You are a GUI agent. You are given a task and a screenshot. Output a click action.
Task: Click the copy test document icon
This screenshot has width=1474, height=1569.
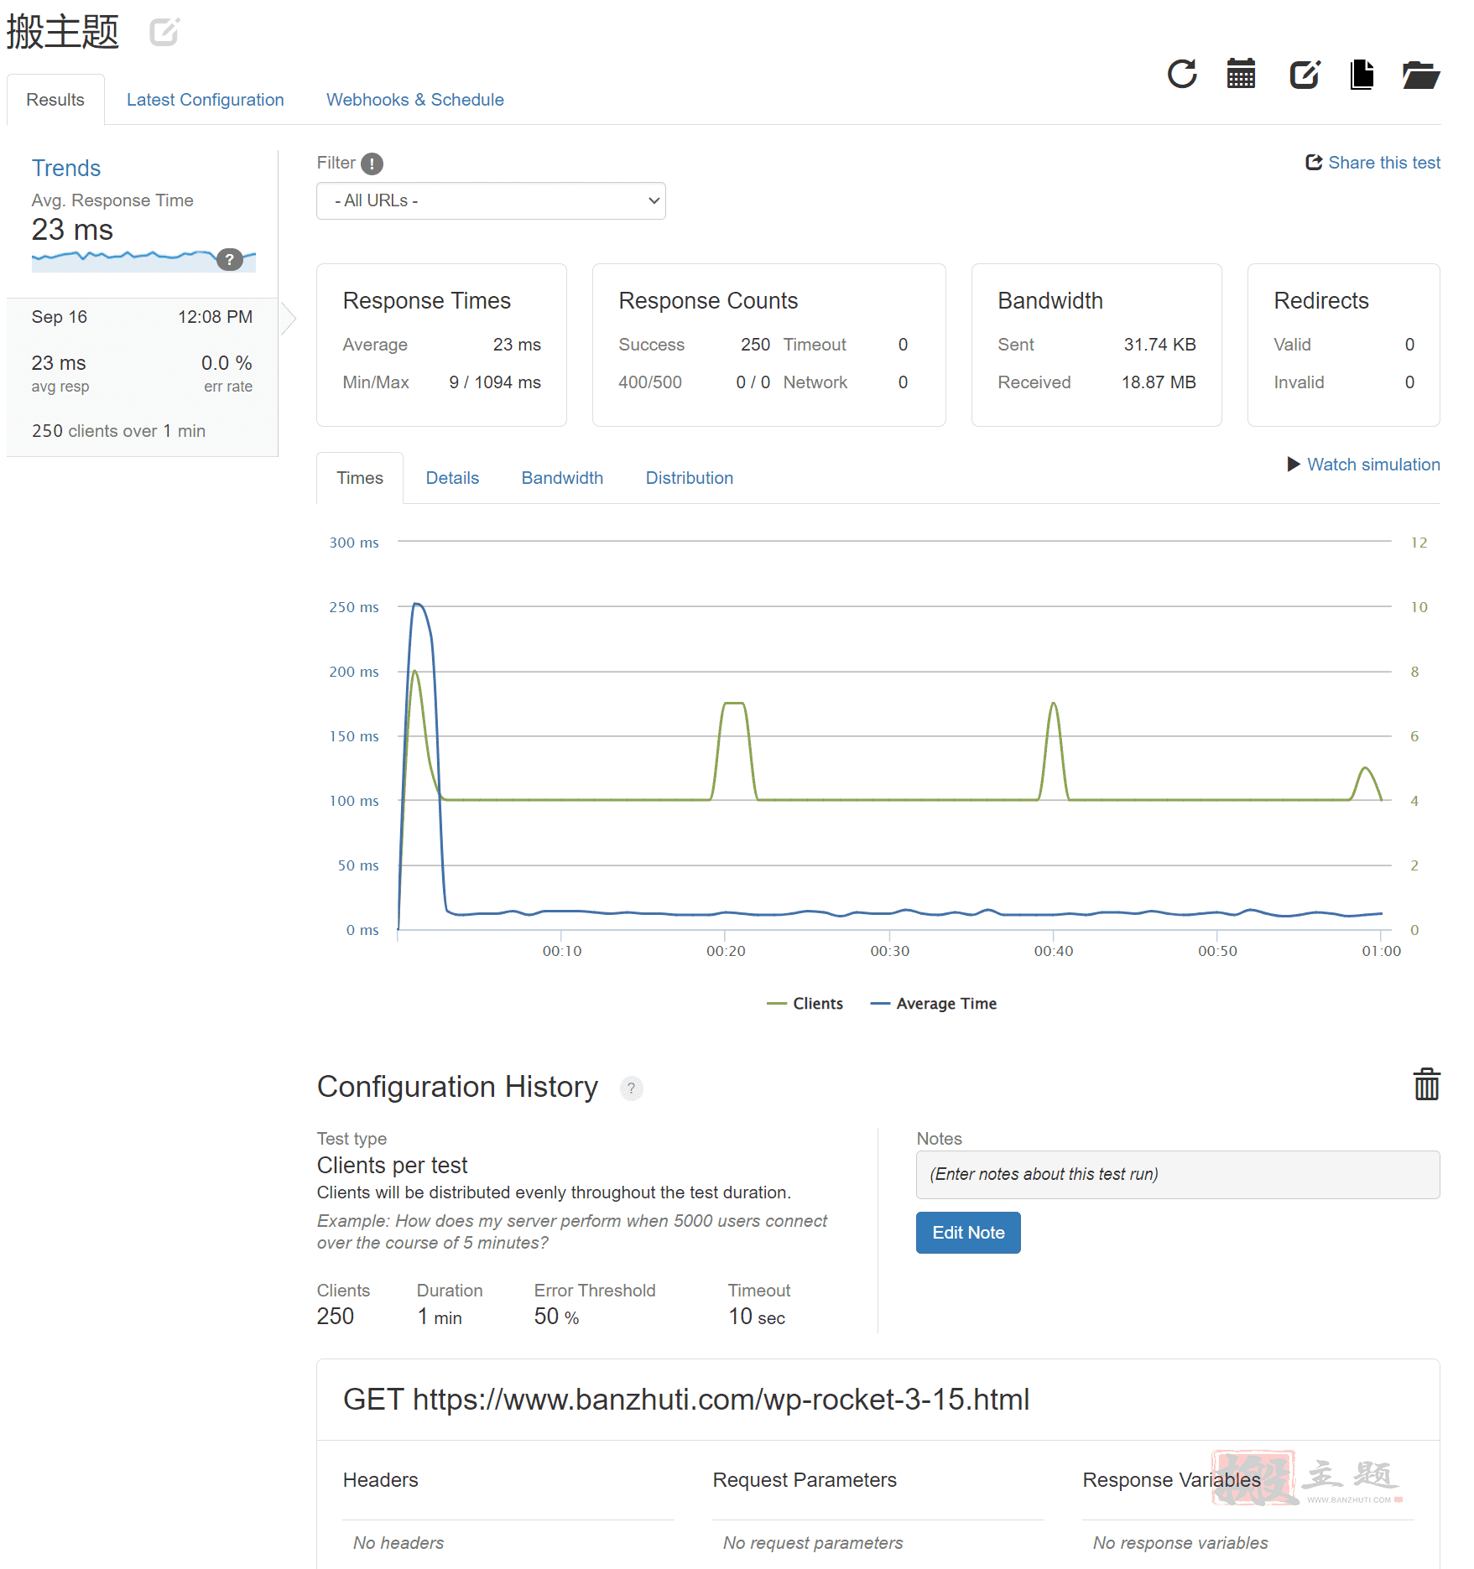tap(1362, 74)
